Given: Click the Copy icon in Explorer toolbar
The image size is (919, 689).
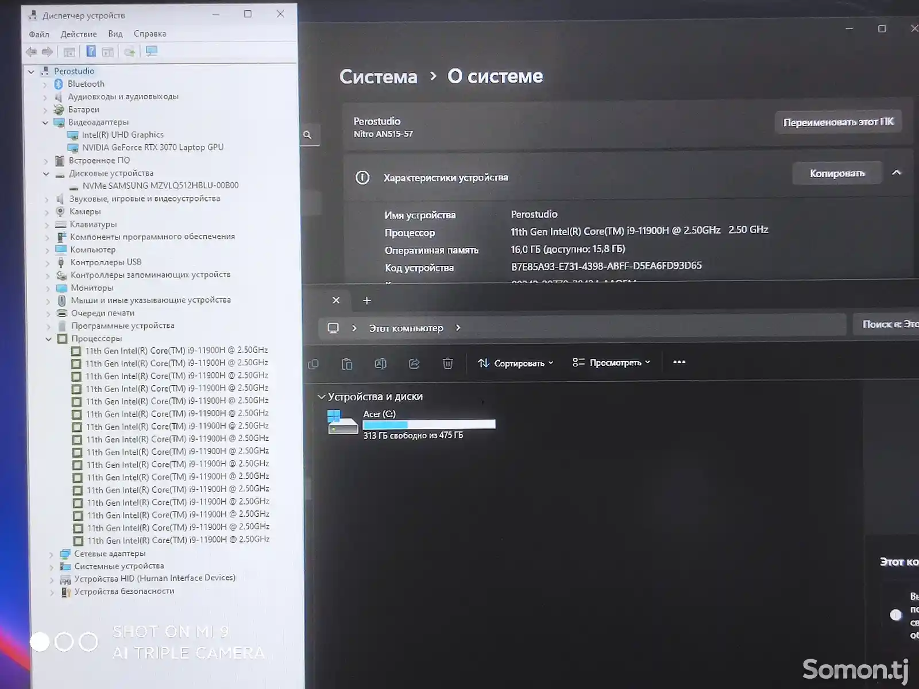Looking at the screenshot, I should 313,364.
